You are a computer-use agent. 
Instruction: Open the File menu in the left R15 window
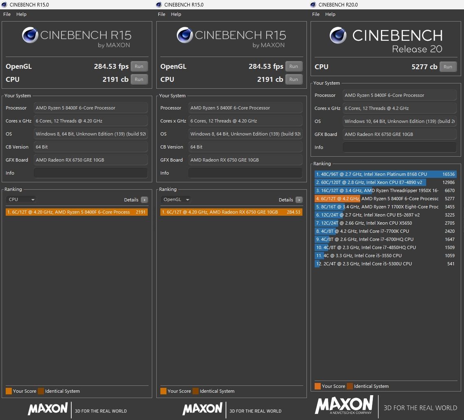click(x=7, y=14)
